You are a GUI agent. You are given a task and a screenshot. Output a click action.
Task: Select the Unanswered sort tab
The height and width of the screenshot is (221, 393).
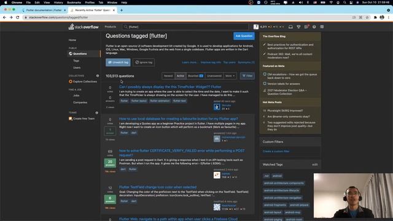pyautogui.click(x=214, y=76)
